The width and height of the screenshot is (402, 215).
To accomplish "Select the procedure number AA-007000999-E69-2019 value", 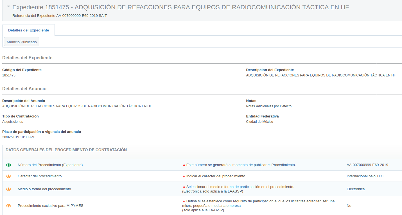I will [x=367, y=165].
